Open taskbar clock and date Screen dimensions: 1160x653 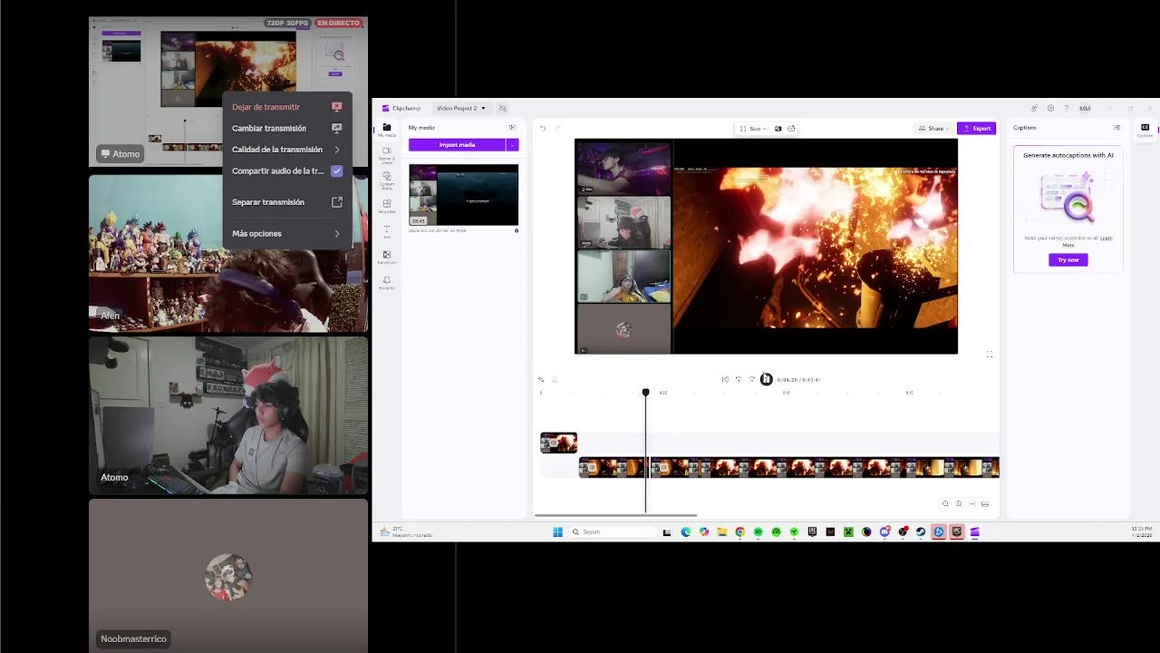pyautogui.click(x=1141, y=531)
